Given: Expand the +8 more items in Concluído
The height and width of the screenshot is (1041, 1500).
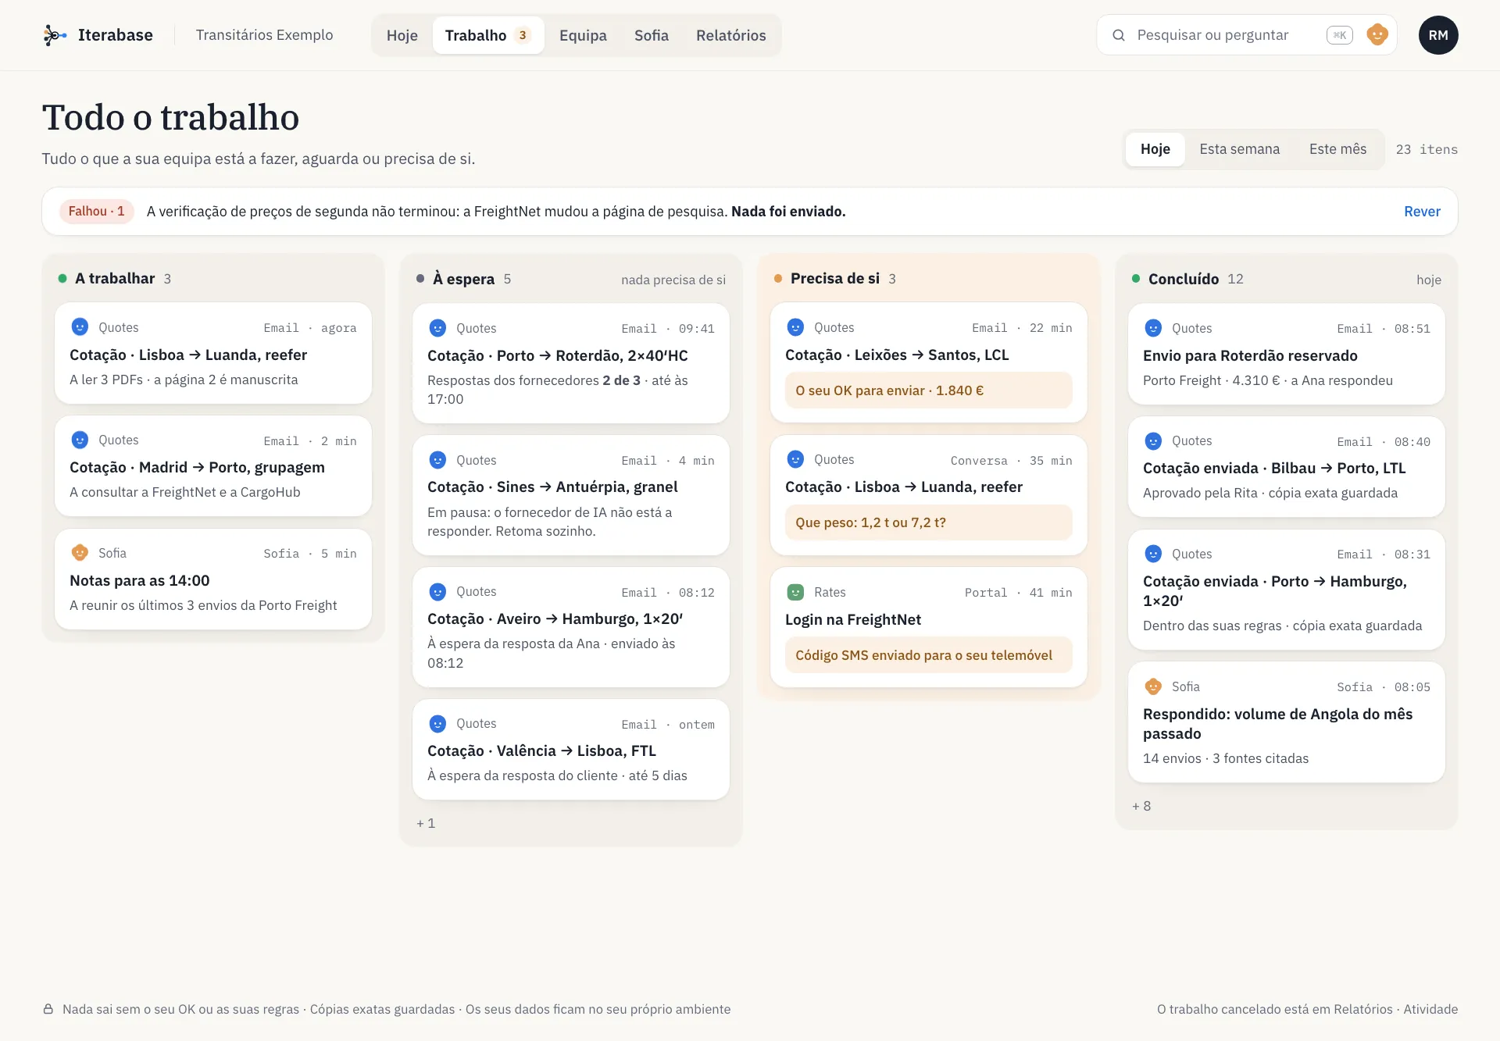Looking at the screenshot, I should point(1141,806).
